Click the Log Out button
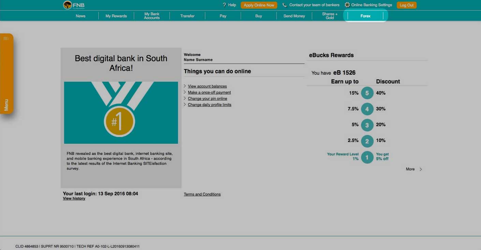This screenshot has width=481, height=250. pos(407,5)
